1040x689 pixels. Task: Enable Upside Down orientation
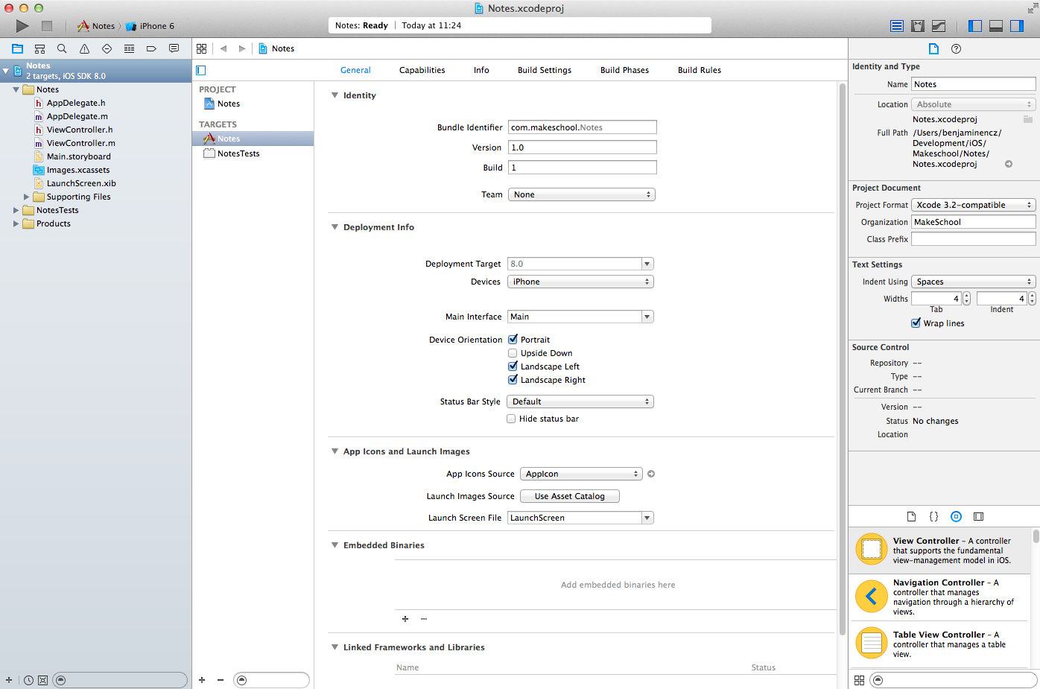[x=513, y=353]
